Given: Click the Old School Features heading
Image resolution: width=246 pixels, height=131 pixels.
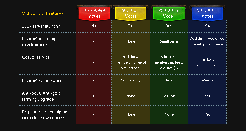Looking at the screenshot, I should pyautogui.click(x=42, y=13).
